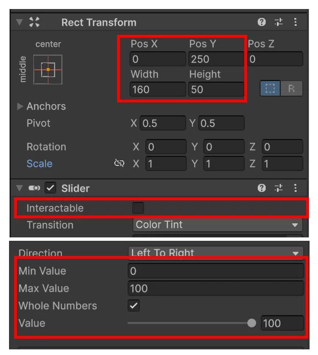
Task: Collapse the Rect Transform component
Action: [x=20, y=22]
